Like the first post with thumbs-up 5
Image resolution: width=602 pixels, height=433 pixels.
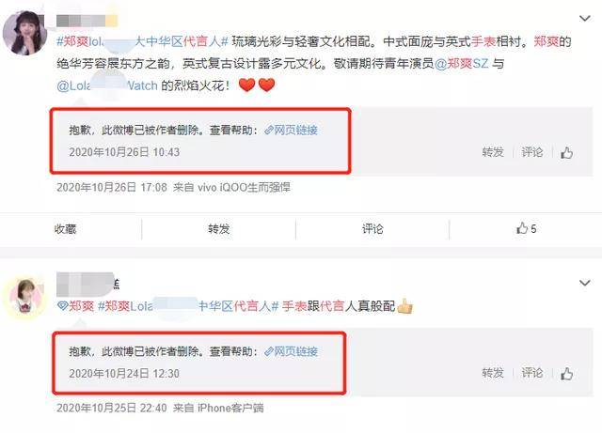[x=526, y=229]
